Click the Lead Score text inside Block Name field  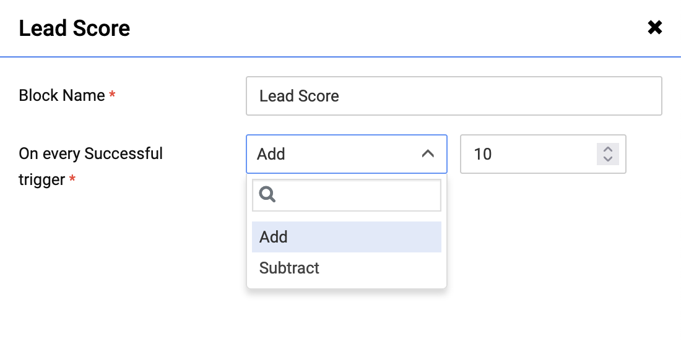[299, 96]
